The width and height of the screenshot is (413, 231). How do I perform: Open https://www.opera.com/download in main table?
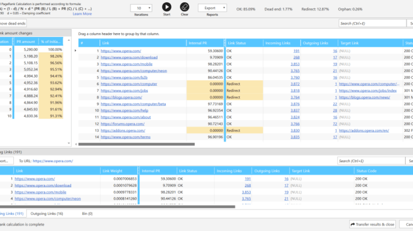(129, 57)
